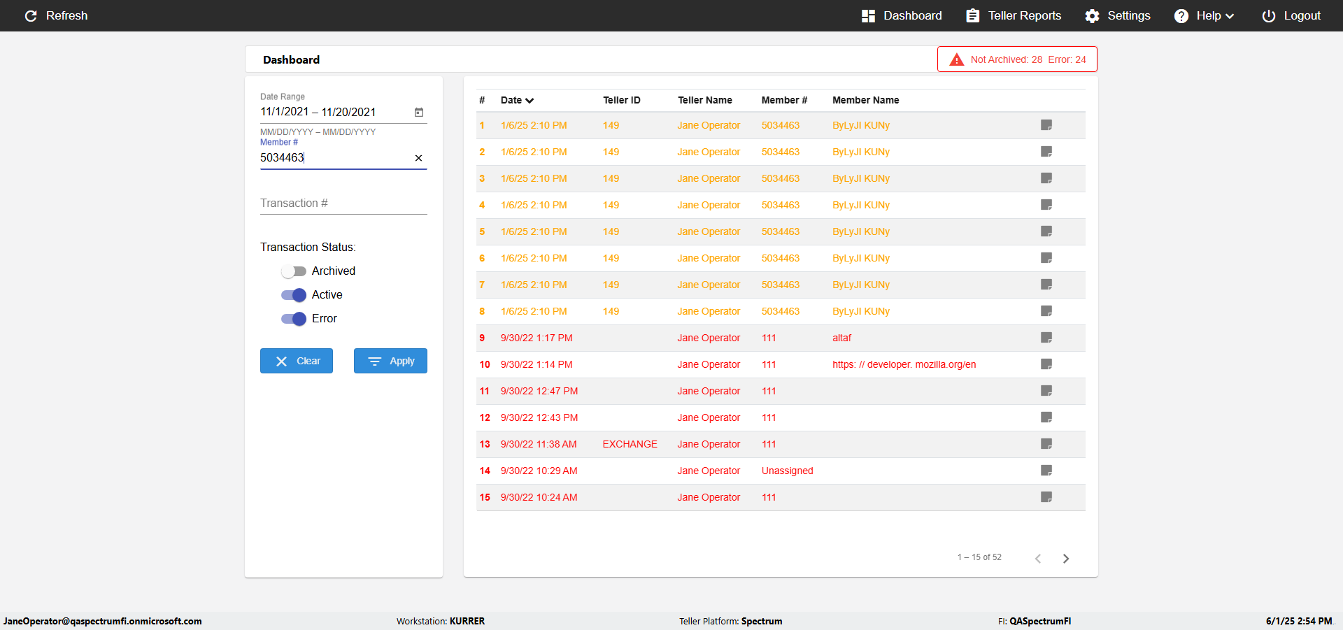The image size is (1343, 630).
Task: Open note icon for row 12
Action: (x=1046, y=417)
